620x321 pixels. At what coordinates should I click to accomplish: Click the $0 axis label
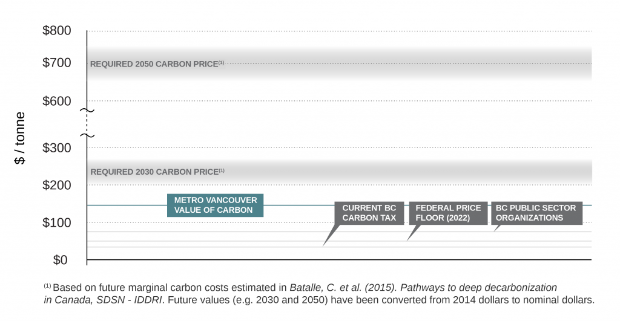click(61, 260)
